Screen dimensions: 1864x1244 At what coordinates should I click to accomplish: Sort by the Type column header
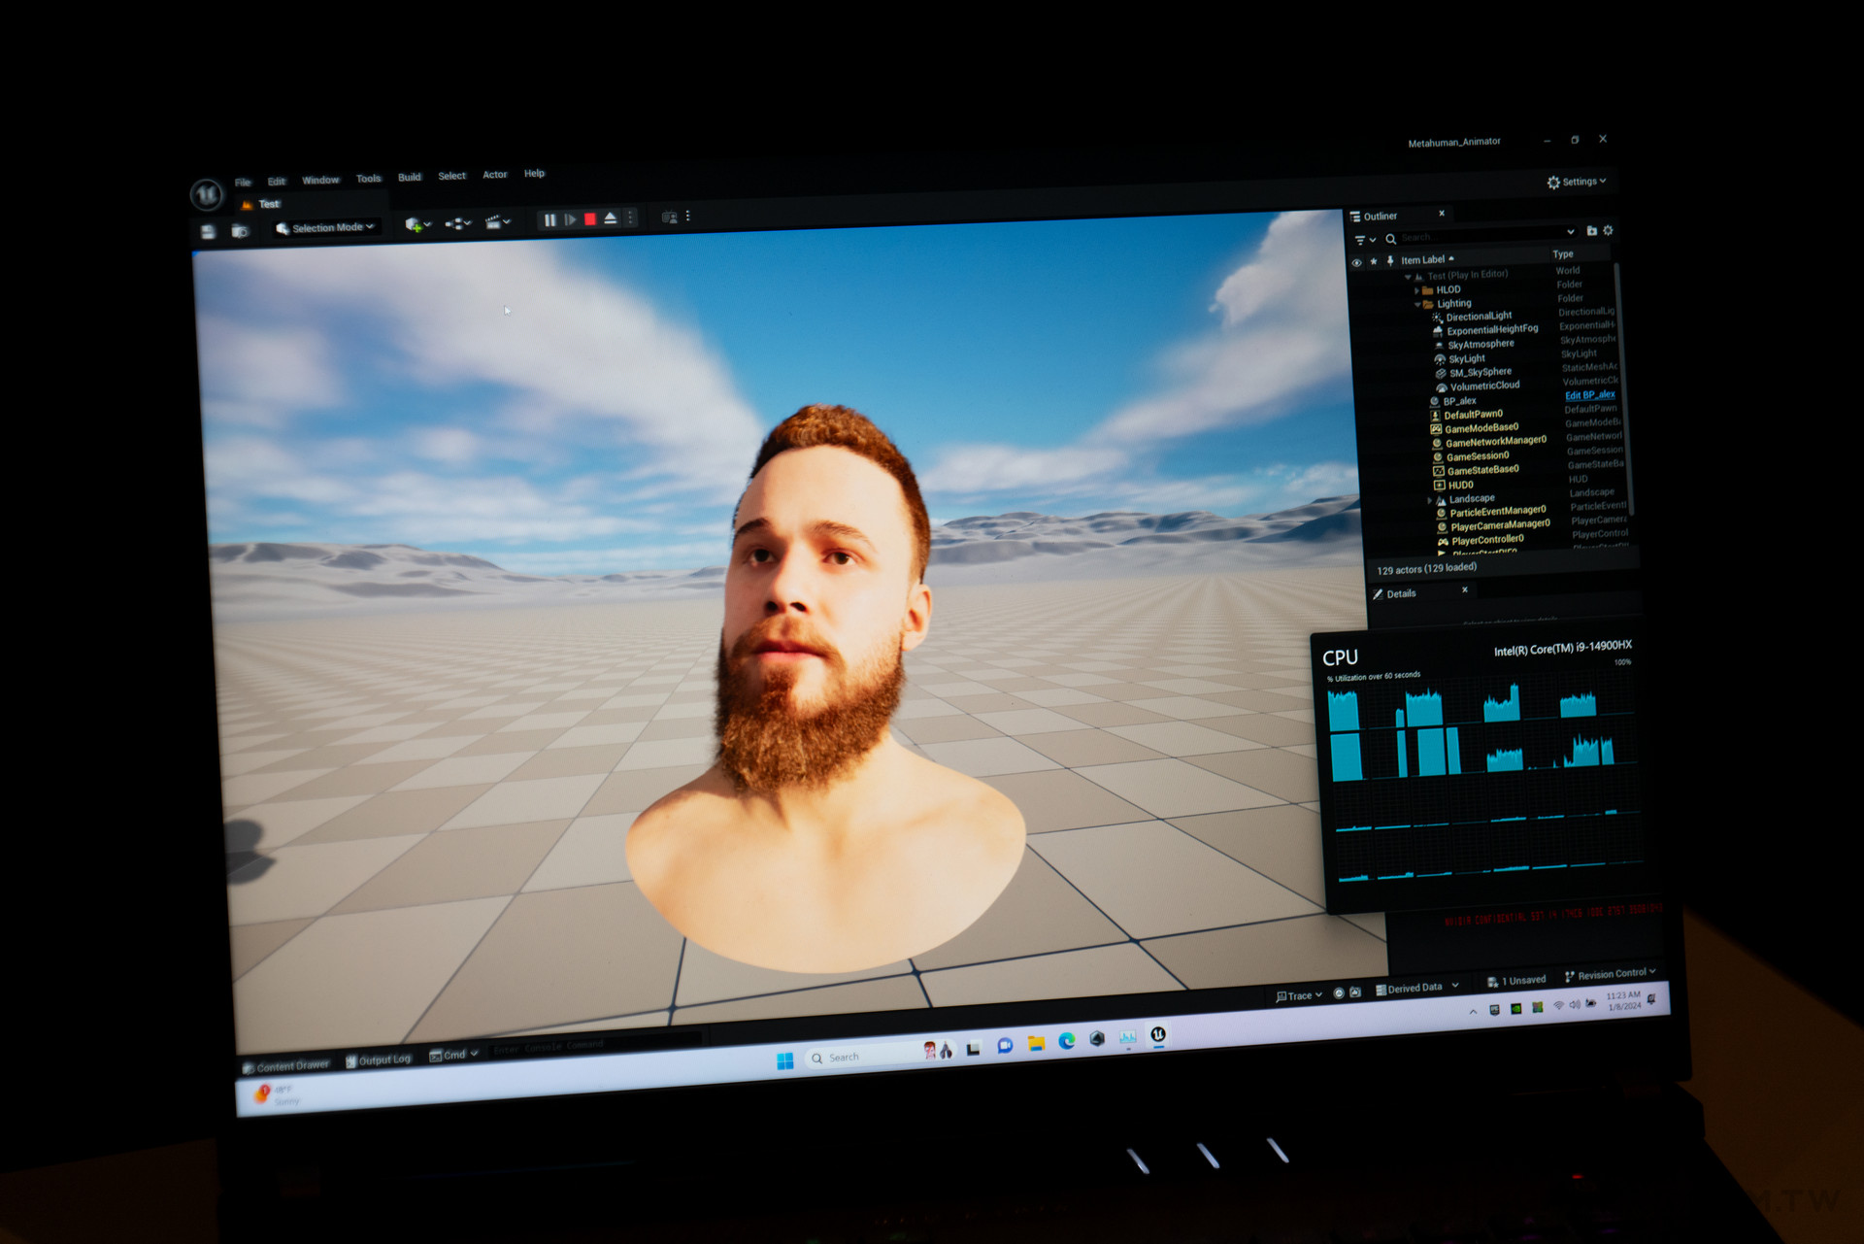click(1562, 254)
